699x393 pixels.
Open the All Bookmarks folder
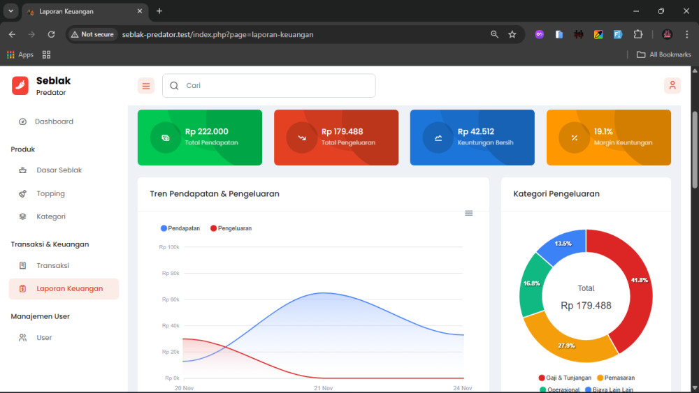(x=663, y=54)
